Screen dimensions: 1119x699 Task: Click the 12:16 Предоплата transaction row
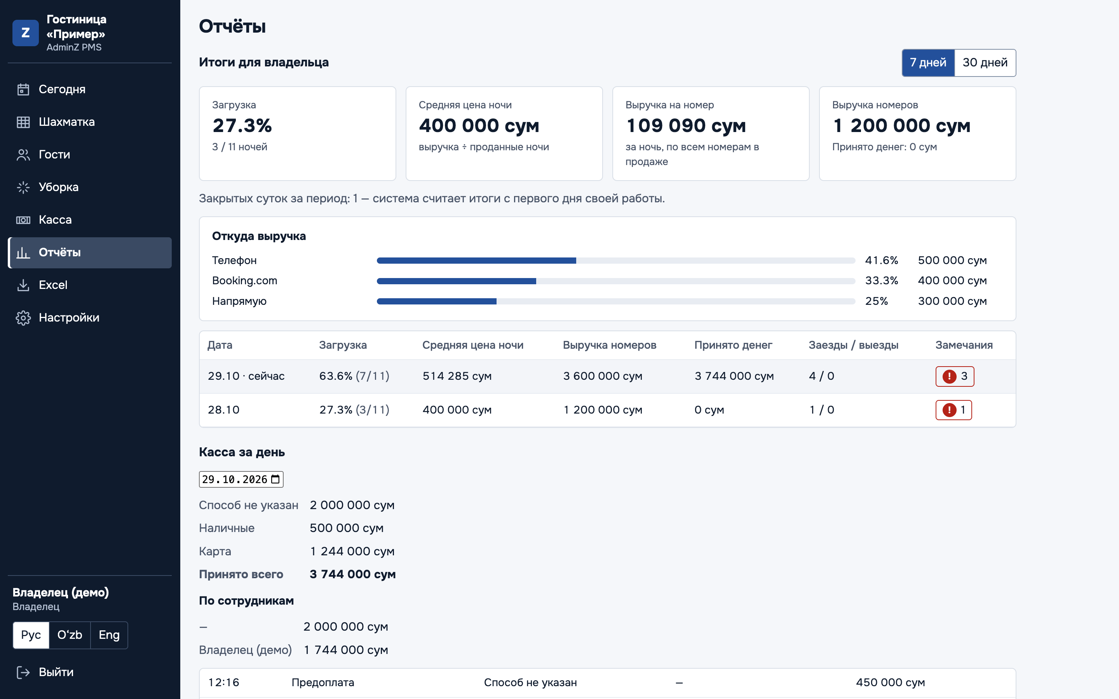pyautogui.click(x=607, y=683)
